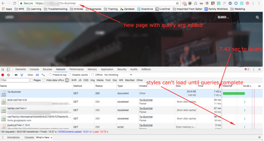The height and width of the screenshot is (141, 264).
Task: Click the network Filter text field
Action: (15, 80)
